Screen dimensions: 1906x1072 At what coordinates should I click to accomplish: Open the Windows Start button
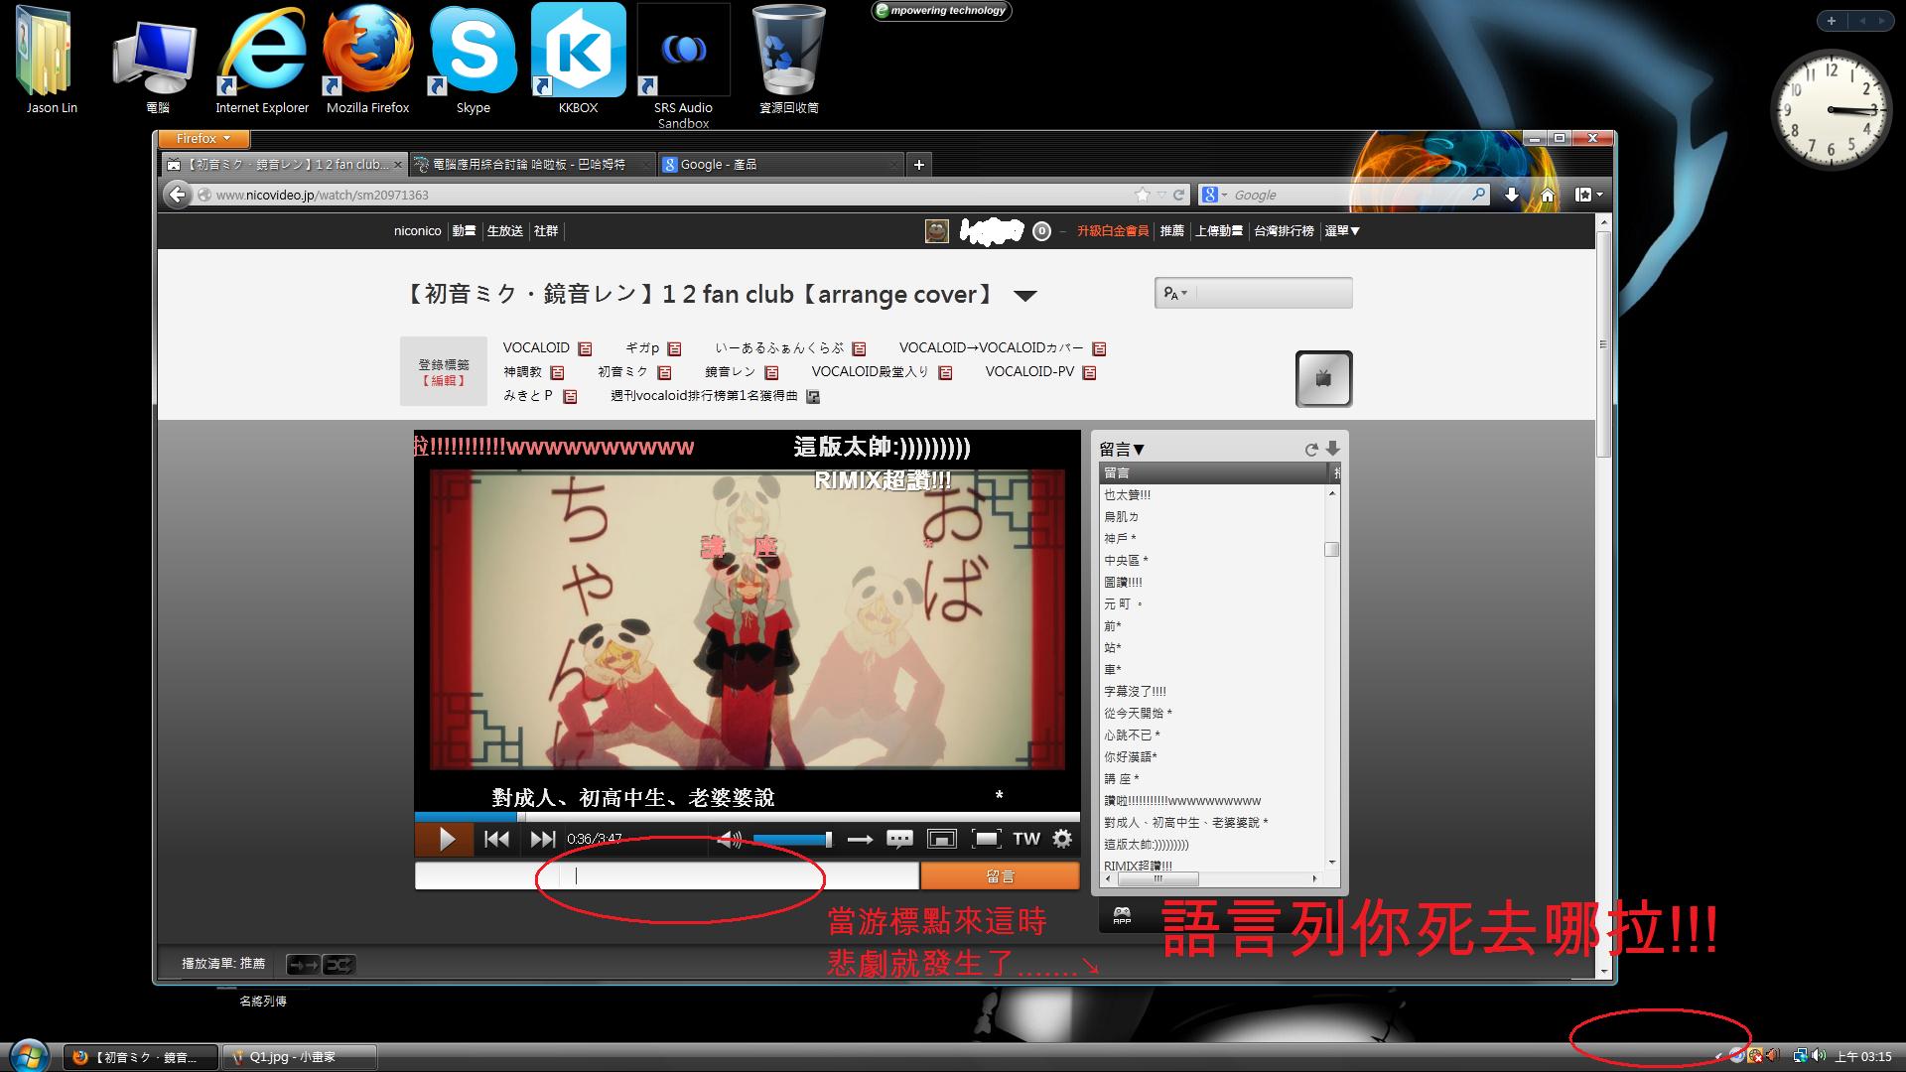coord(28,1055)
